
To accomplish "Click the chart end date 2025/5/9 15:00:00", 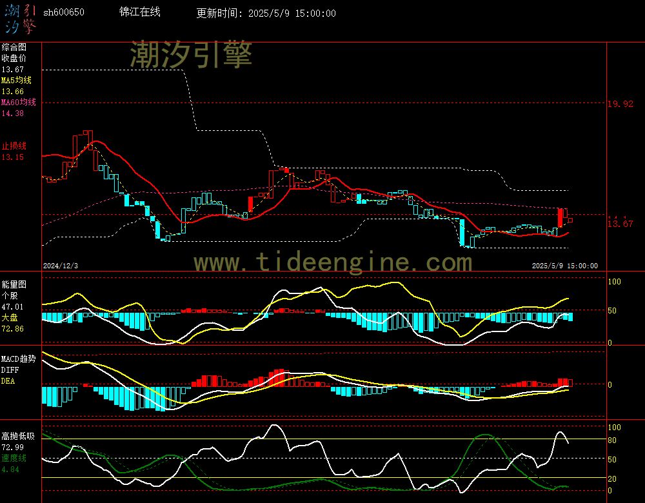I will (x=565, y=266).
